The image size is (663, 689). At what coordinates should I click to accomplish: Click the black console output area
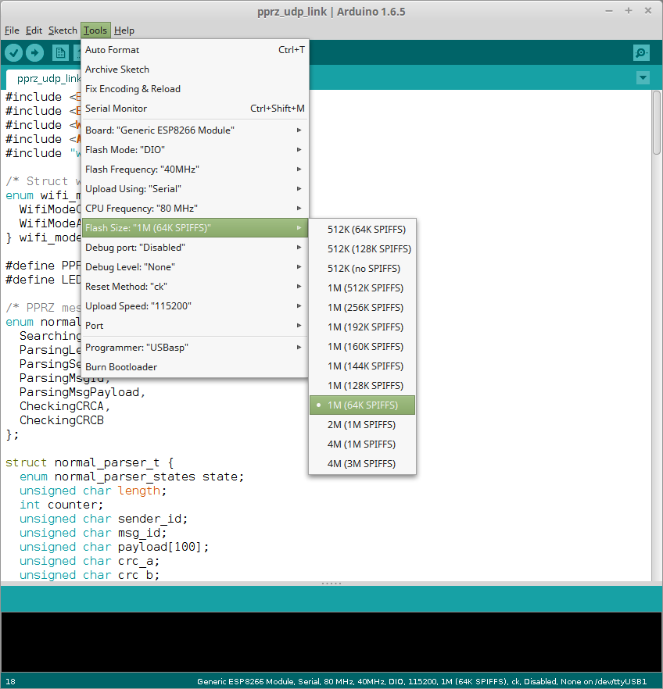[x=331, y=641]
